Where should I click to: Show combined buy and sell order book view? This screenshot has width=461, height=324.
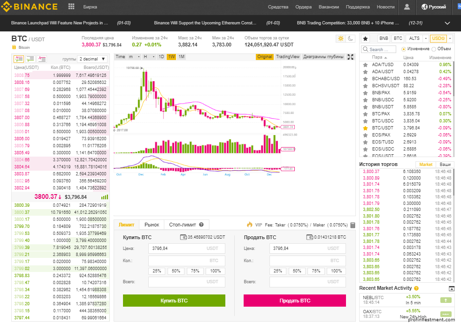coord(19,59)
